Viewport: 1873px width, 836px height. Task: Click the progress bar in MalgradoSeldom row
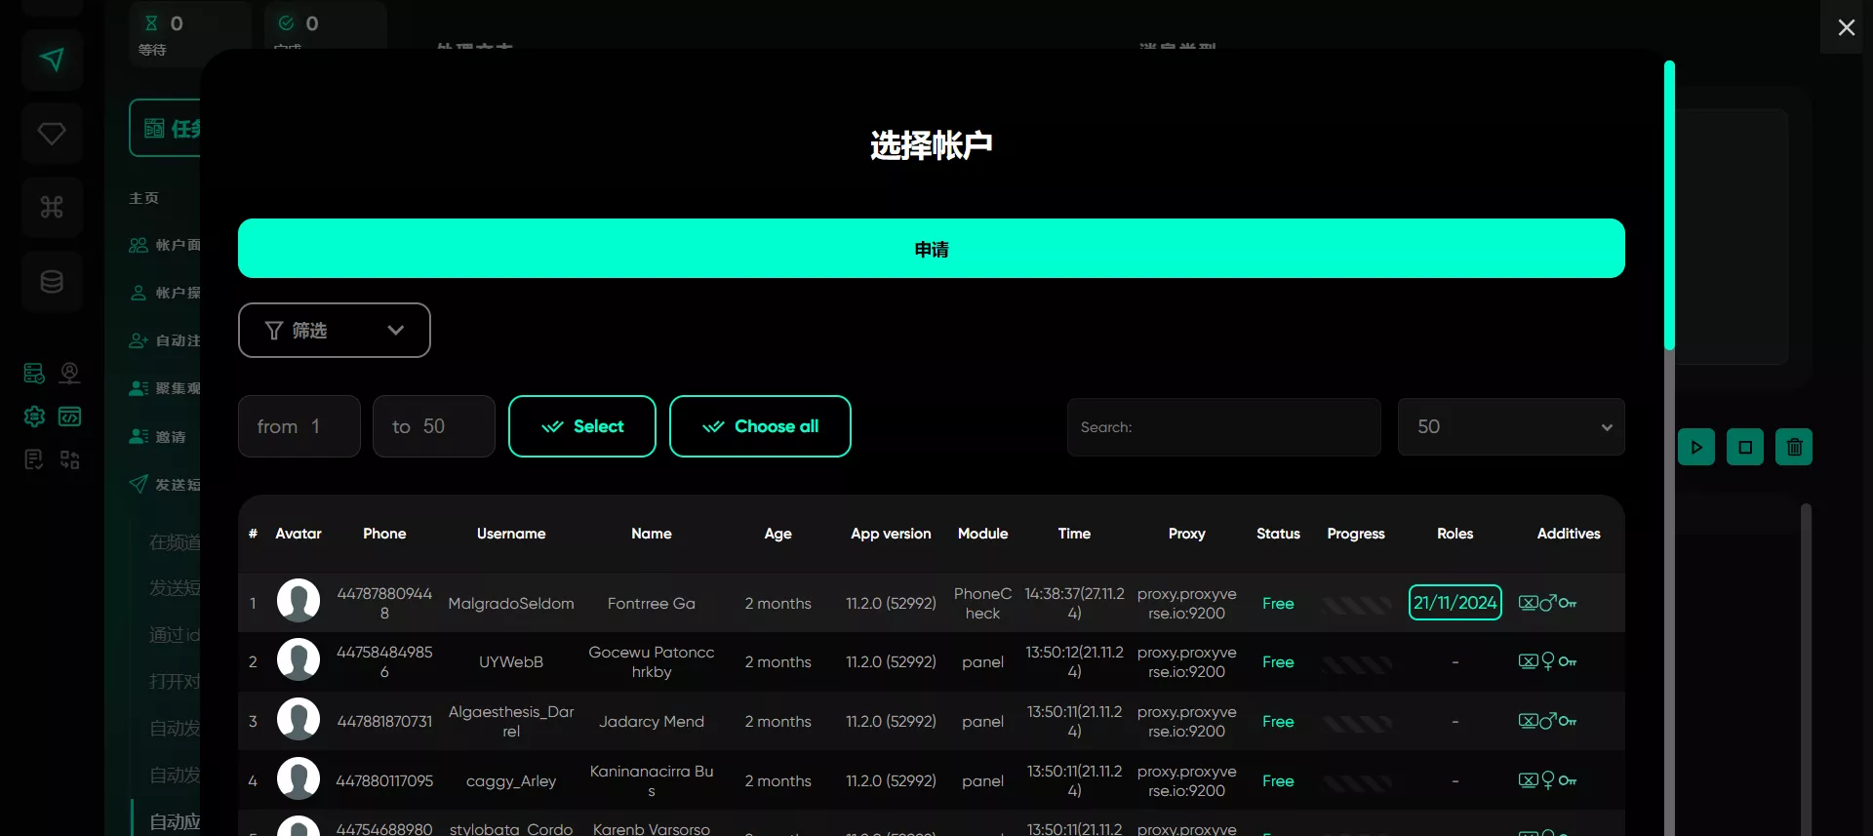(1356, 606)
